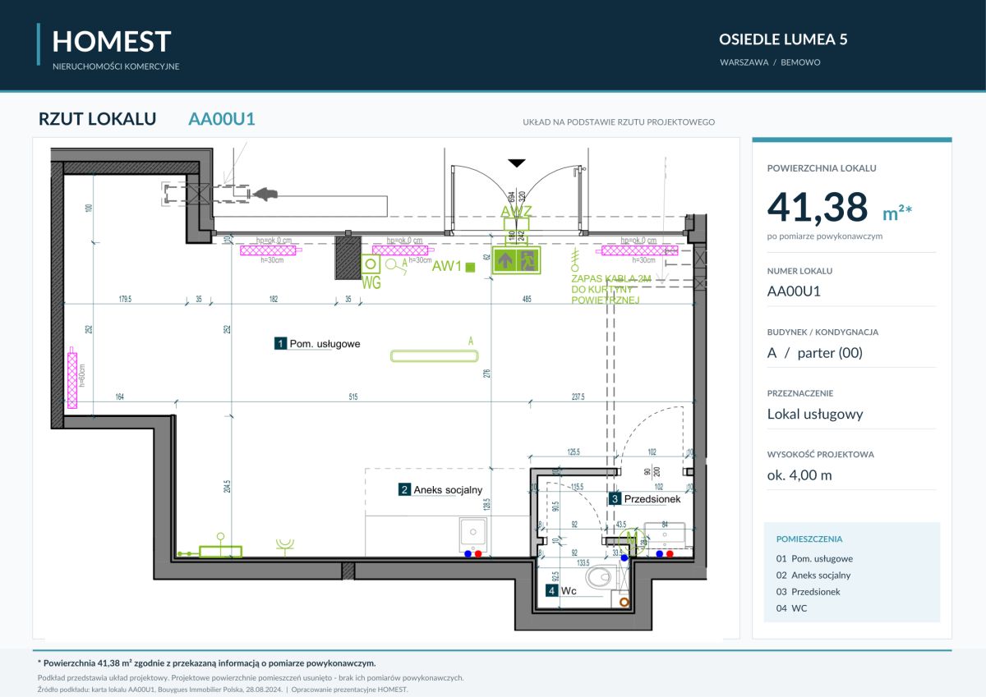Click the 'OSIEDLE LUMEA 5' title

coord(783,39)
